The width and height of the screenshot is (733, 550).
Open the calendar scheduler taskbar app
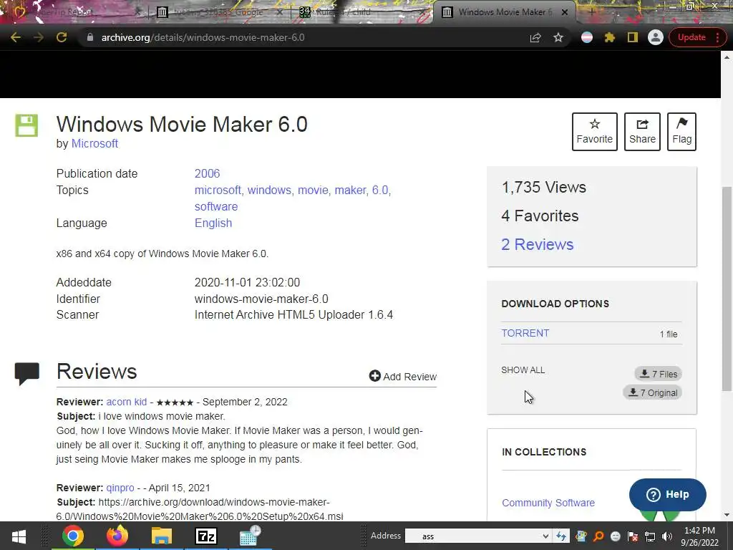coord(251,536)
